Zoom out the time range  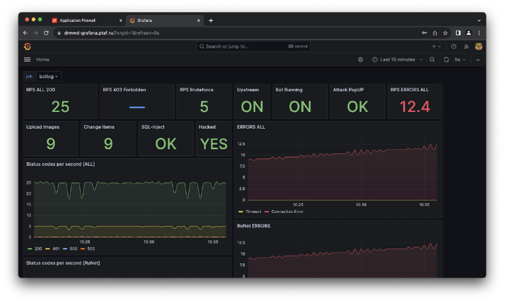(432, 60)
